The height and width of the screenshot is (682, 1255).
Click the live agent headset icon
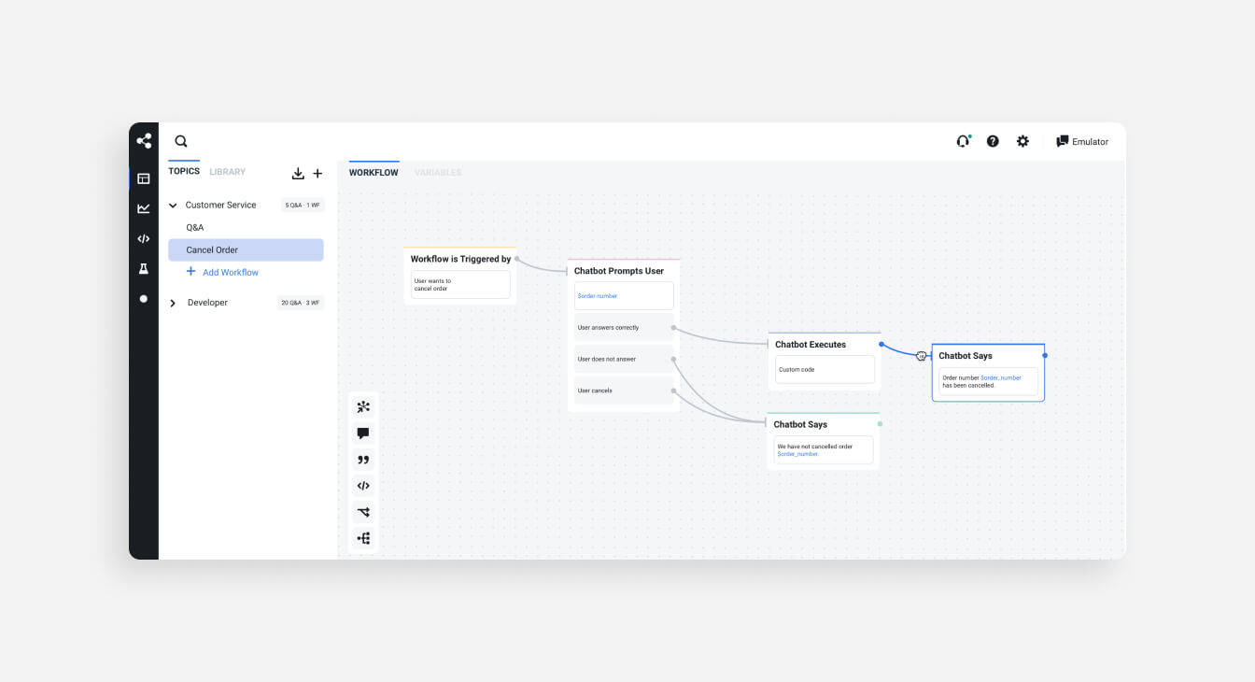coord(963,142)
